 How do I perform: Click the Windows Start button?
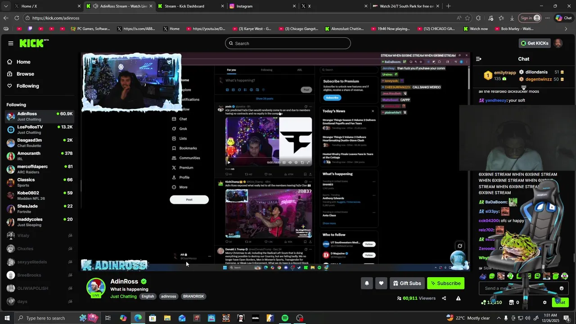point(7,318)
